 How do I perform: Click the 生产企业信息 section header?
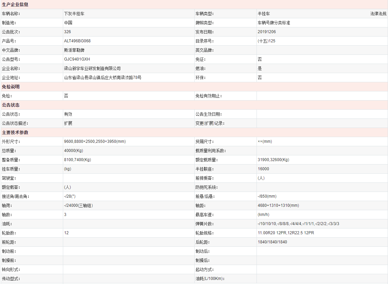pyautogui.click(x=15, y=5)
